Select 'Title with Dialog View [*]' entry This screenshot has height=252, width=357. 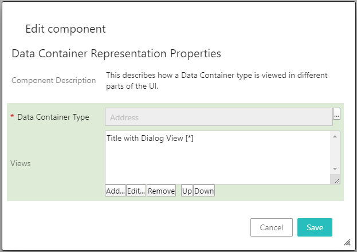(x=150, y=138)
